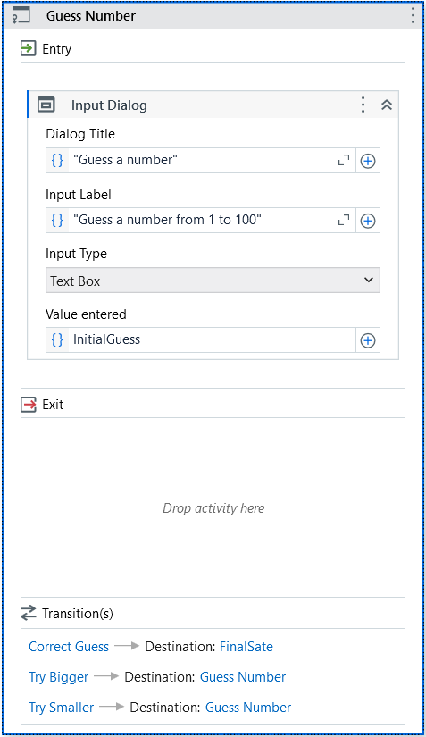The width and height of the screenshot is (426, 737).
Task: Go to the FinalSate destination
Action: tap(246, 647)
